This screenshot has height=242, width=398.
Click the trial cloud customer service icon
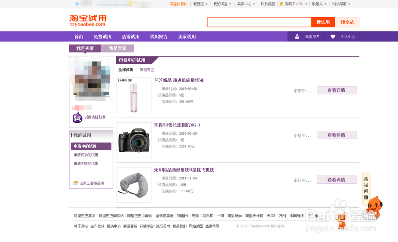pyautogui.click(x=76, y=183)
